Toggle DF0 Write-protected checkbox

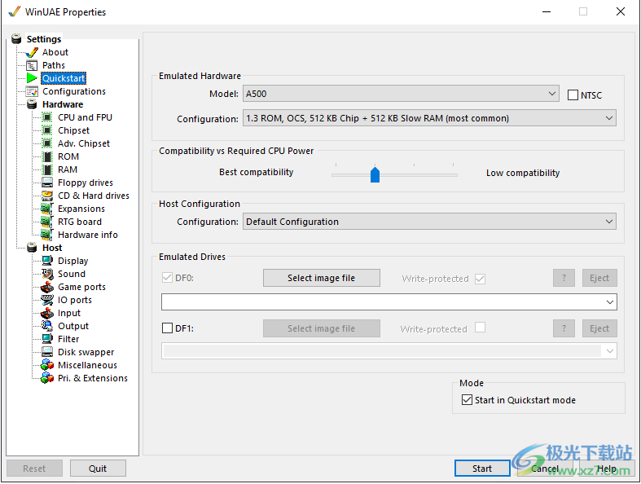480,279
